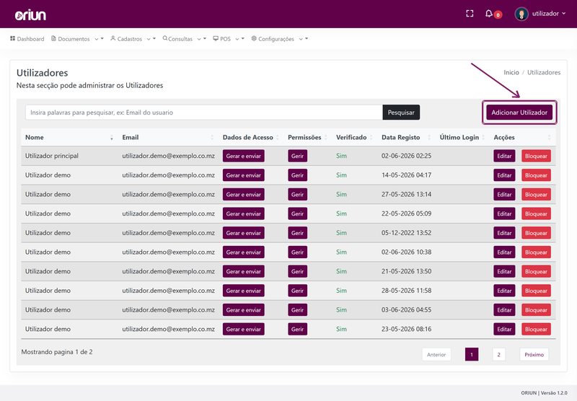The image size is (577, 401).
Task: Gerar e enviar for 14-05-2026 row
Action: click(243, 175)
